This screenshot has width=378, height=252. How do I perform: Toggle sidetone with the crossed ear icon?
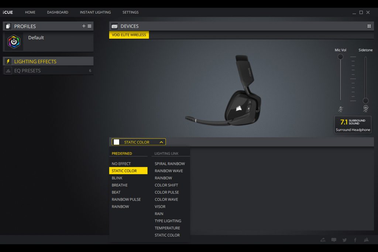pyautogui.click(x=366, y=108)
